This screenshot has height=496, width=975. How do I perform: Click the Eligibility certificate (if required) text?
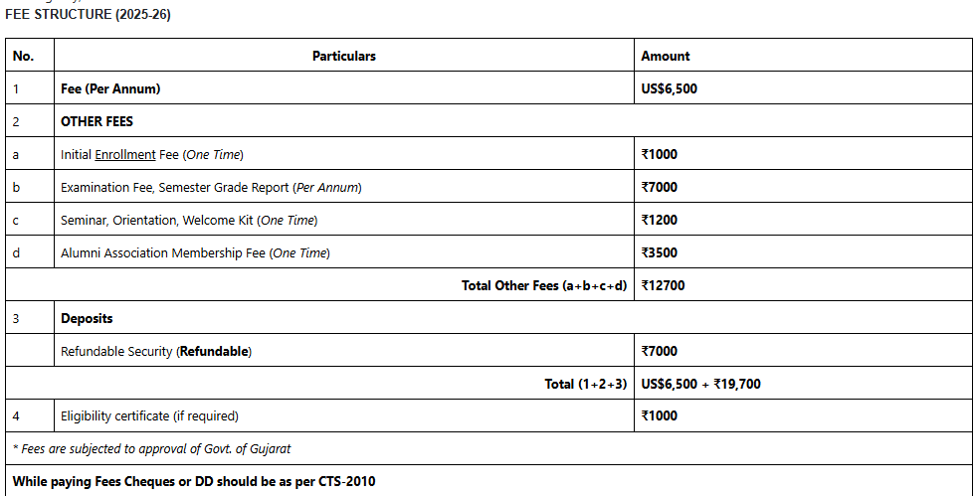(149, 415)
